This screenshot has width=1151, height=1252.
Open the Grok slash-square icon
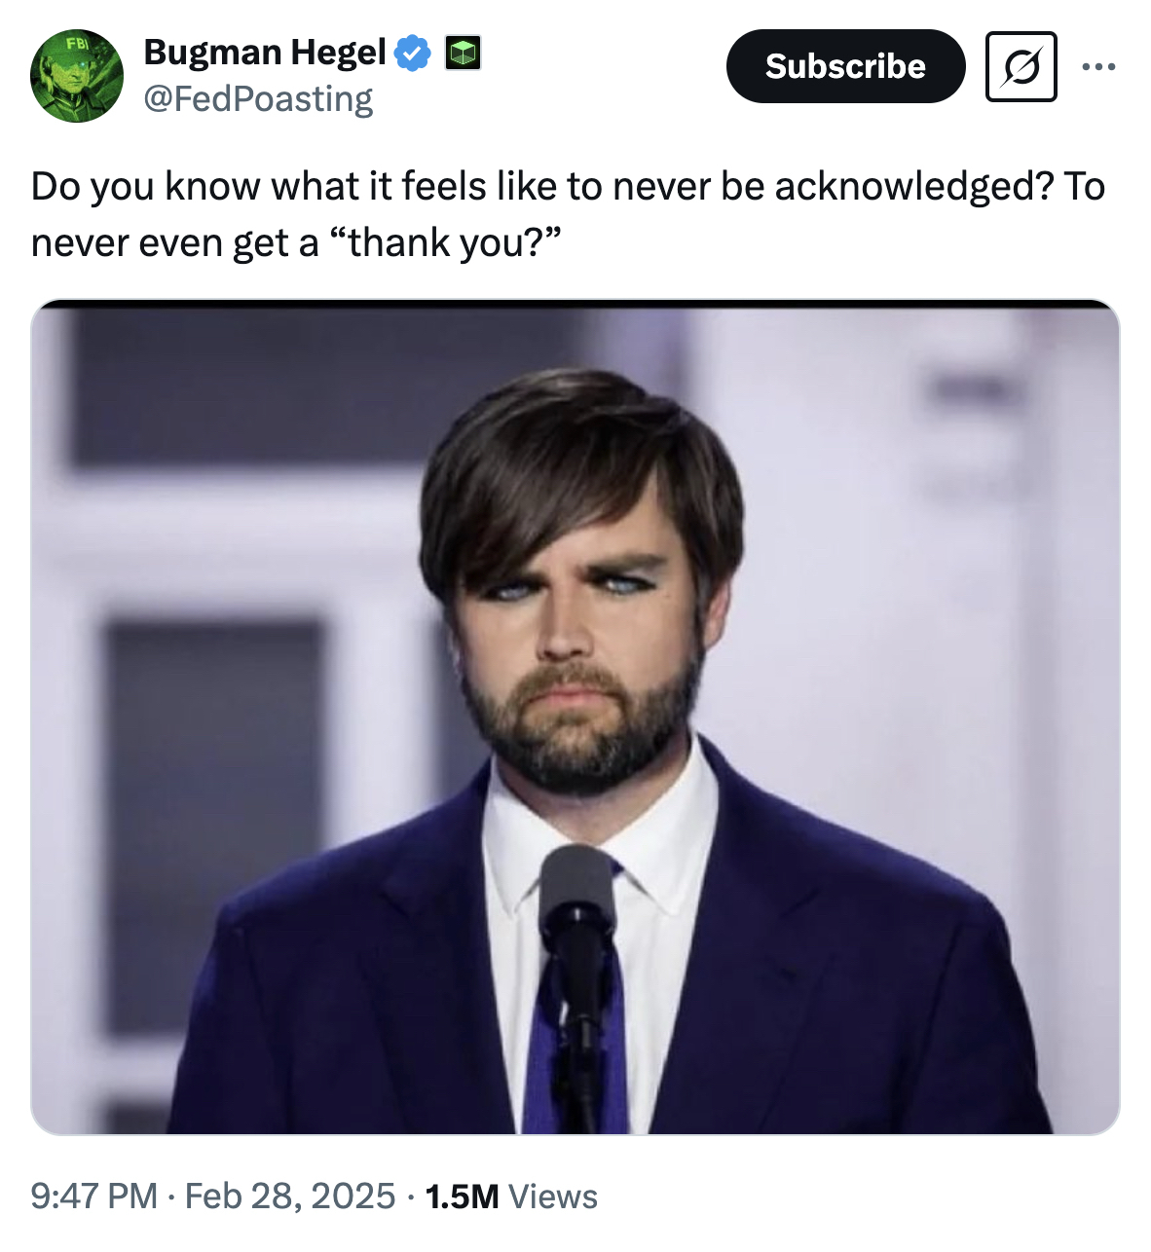(x=1021, y=66)
